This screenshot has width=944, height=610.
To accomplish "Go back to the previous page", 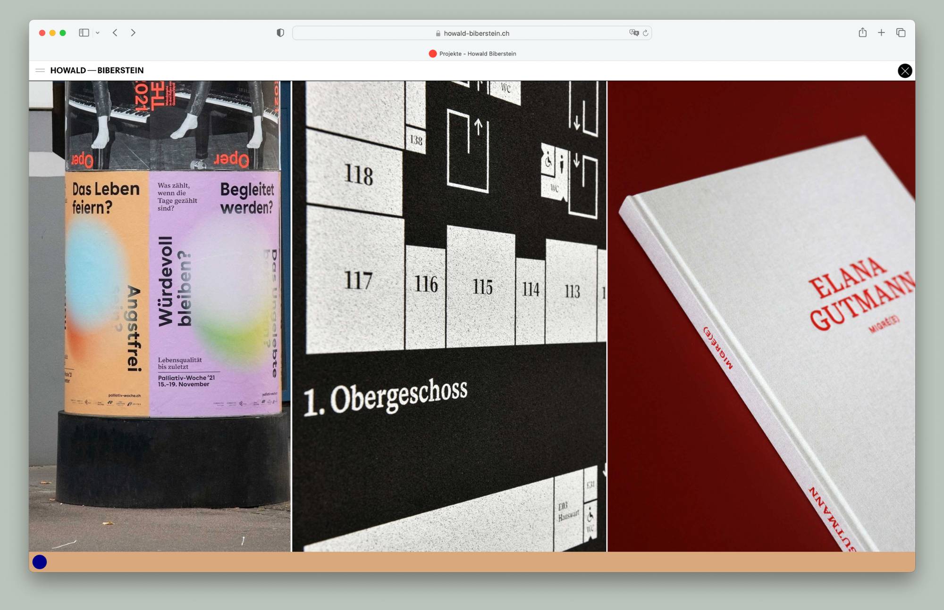I will 115,33.
